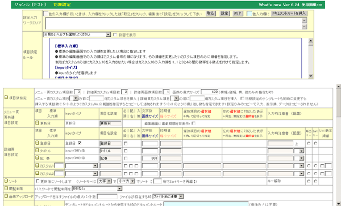The height and width of the screenshot is (206, 341).
Task: Click the 項目名設定 field in タイトル row
Action: 110,151
